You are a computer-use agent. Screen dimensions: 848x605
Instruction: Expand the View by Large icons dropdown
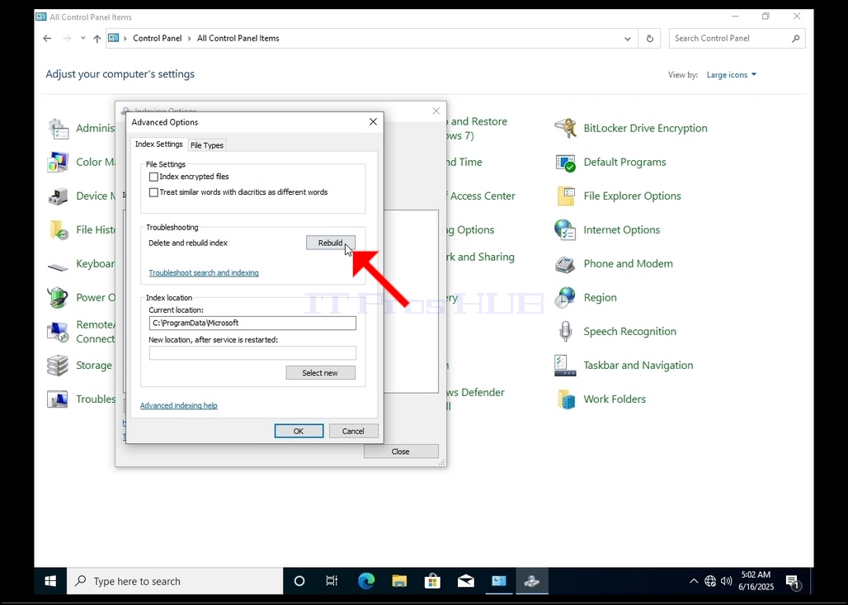click(x=732, y=74)
